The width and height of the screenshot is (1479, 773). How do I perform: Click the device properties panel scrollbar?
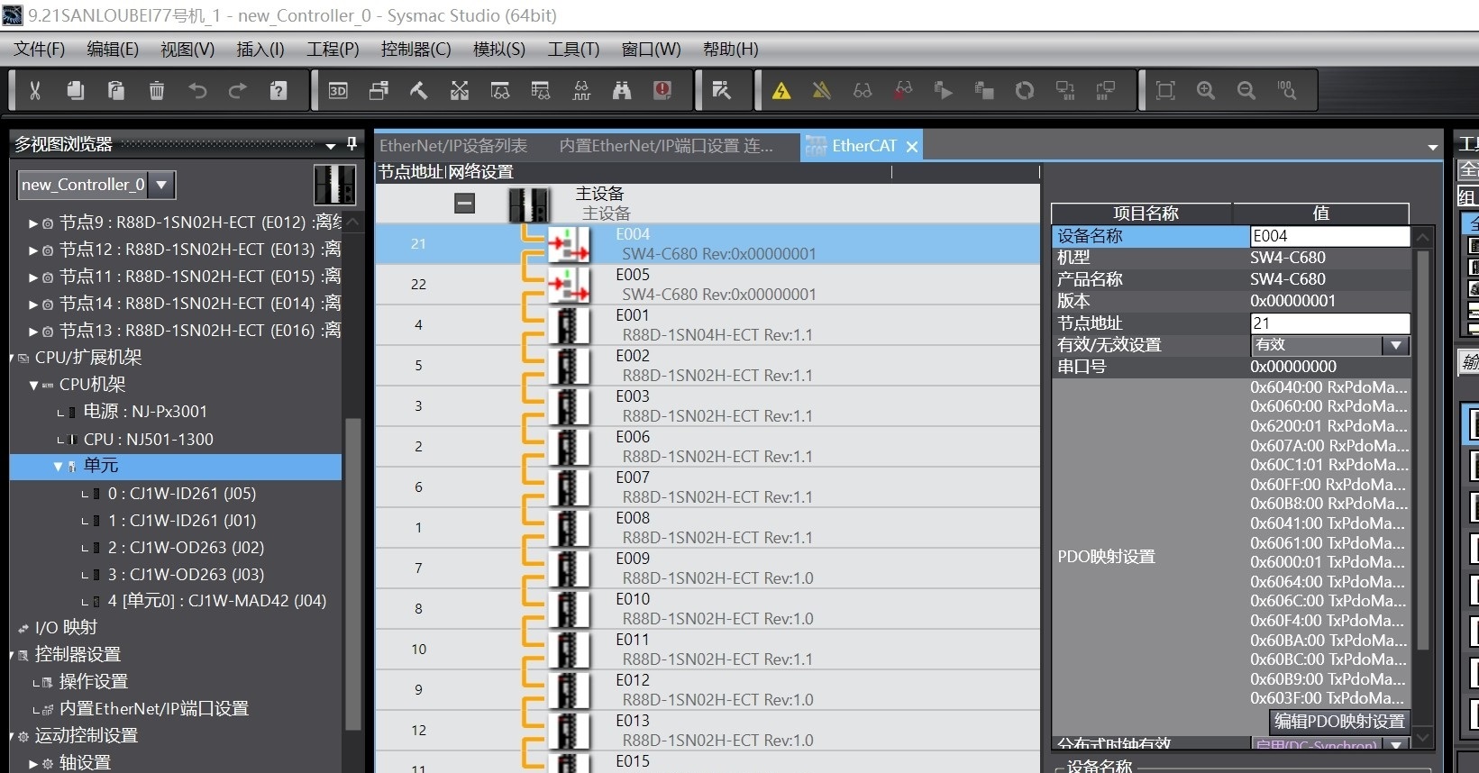1423,450
